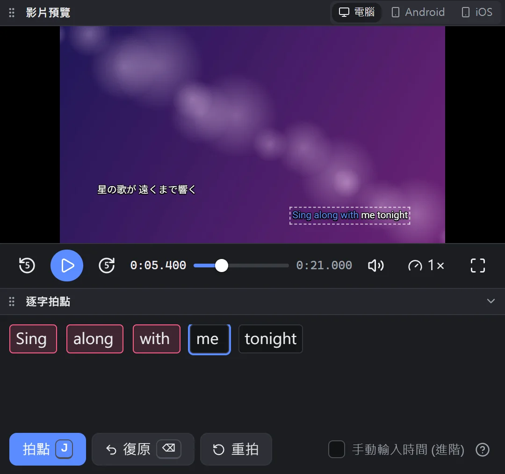Click the 拍點 tap button
The image size is (505, 474).
(48, 449)
